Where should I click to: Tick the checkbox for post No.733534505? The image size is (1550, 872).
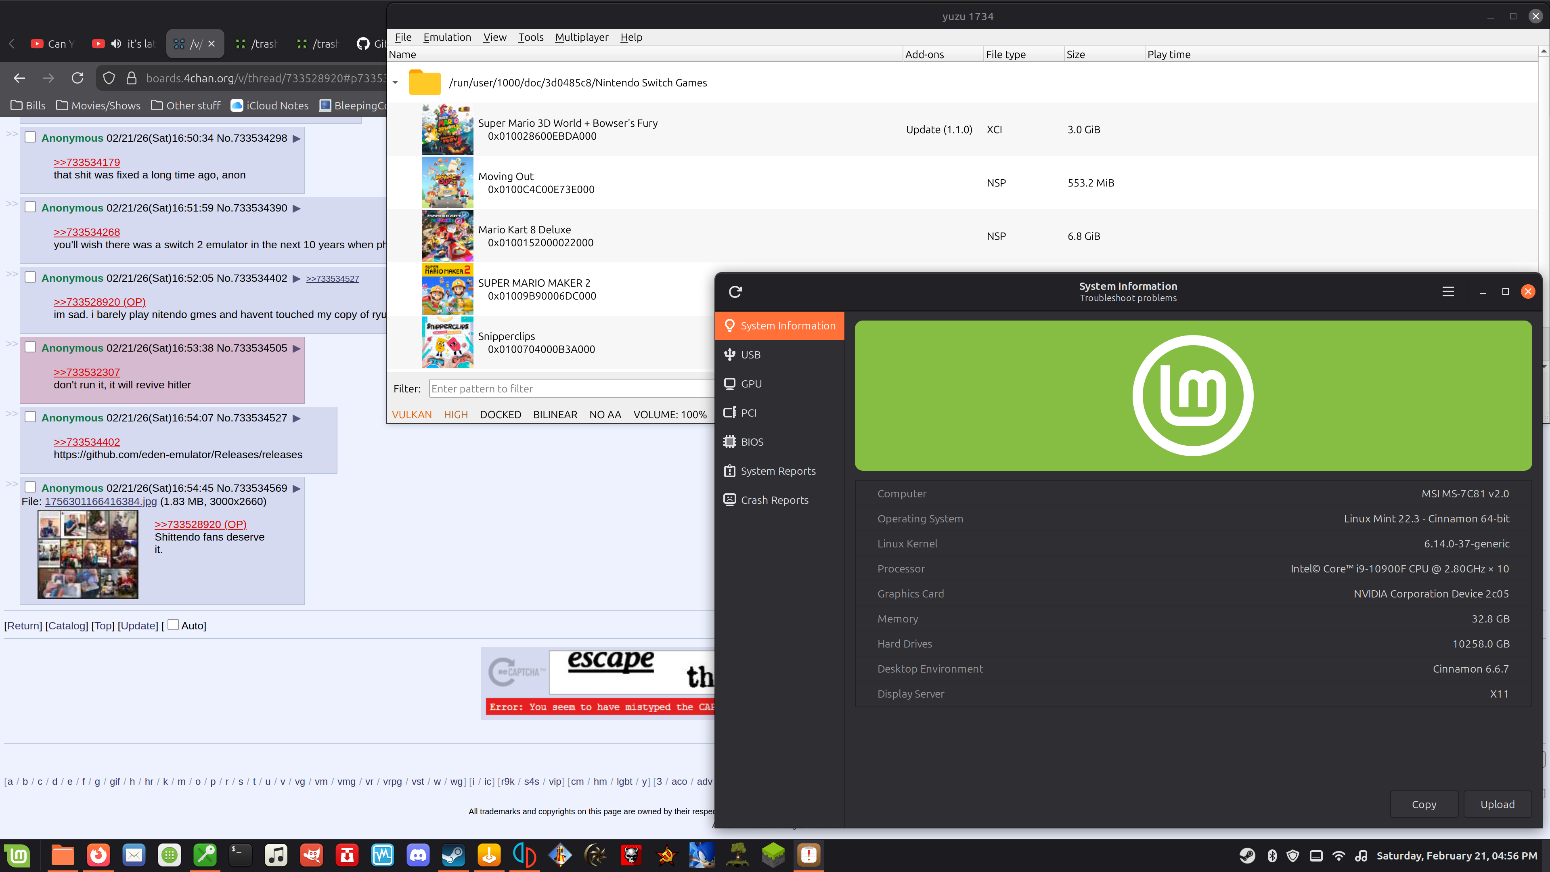tap(30, 347)
